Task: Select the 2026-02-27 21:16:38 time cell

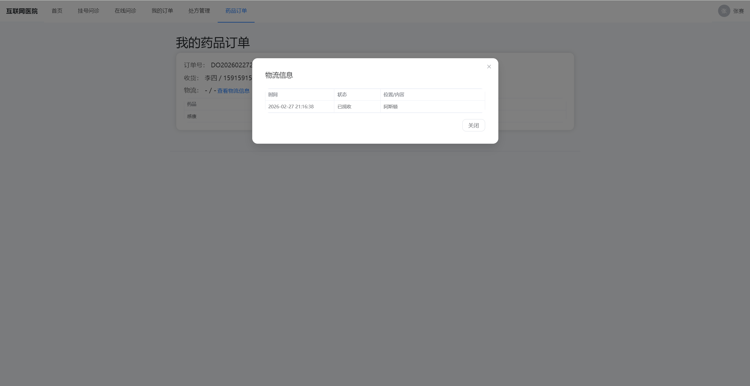Action: [291, 107]
